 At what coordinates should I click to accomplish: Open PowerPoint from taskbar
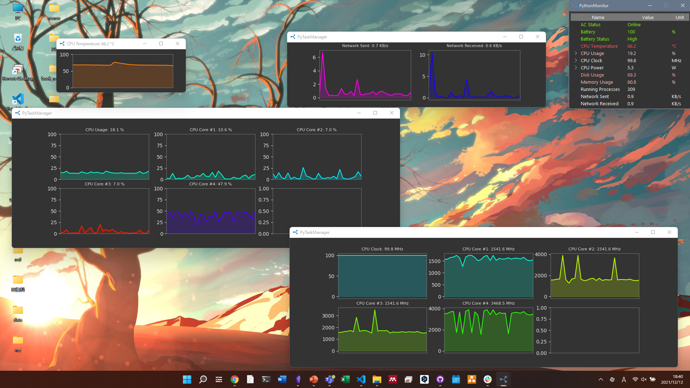[314, 379]
